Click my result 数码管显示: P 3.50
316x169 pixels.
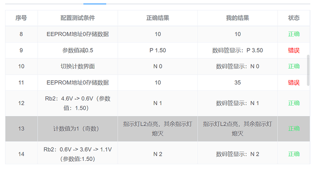coord(237,50)
